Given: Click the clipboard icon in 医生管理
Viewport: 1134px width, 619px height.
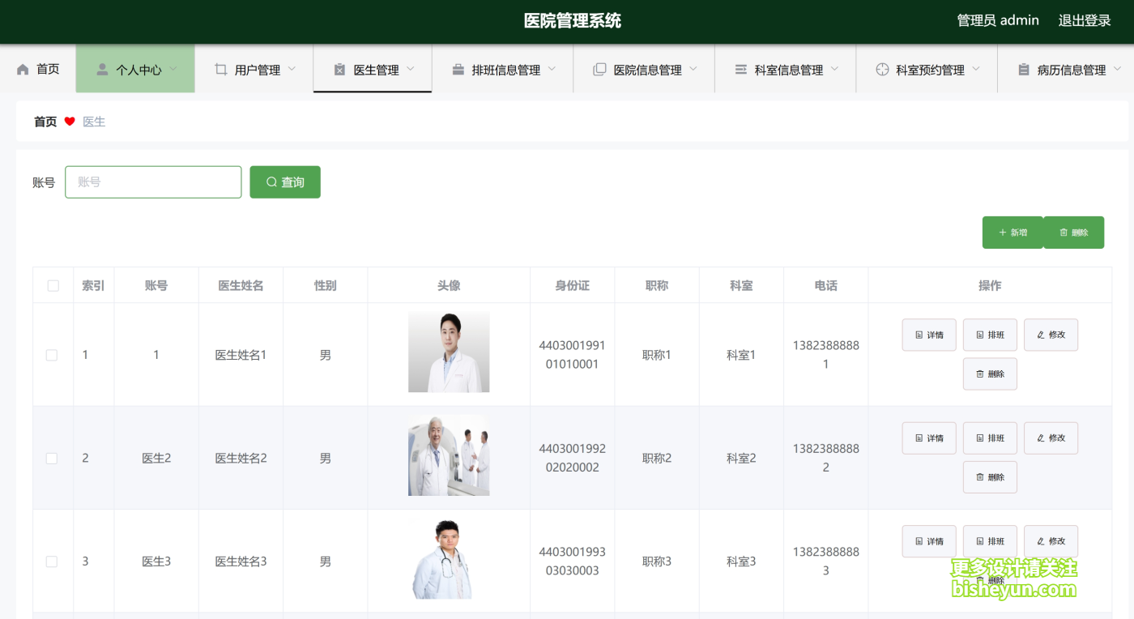Looking at the screenshot, I should coord(339,70).
